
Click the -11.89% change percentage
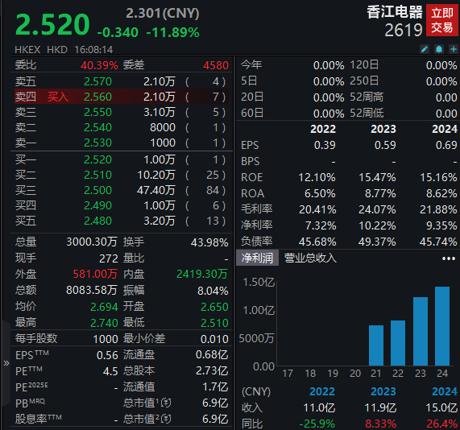[x=172, y=32]
